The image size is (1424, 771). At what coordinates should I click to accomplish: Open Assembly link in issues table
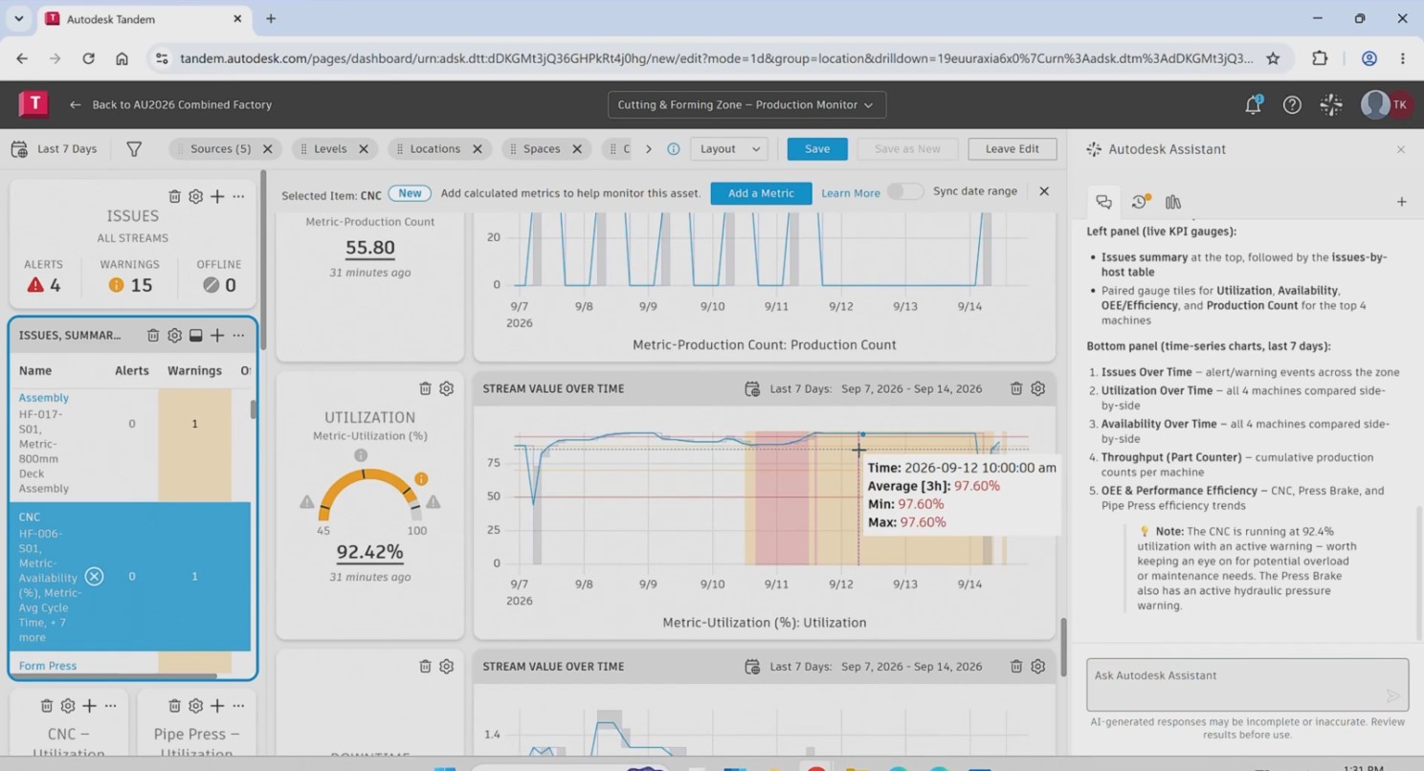[44, 398]
